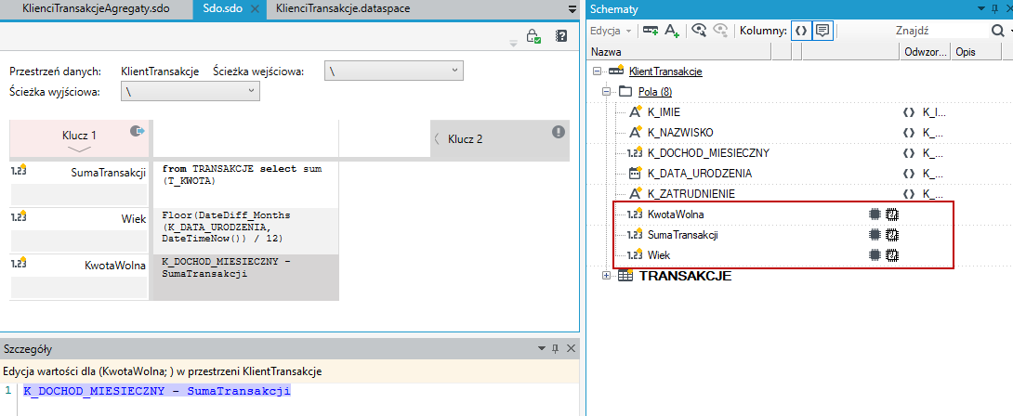Image resolution: width=1013 pixels, height=416 pixels.
Task: Click the add table icon in Schematy toolbar
Action: [651, 31]
